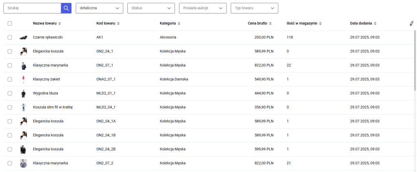Screen dimensions: 417x172
Task: Sort by Cena brutto arrows icon
Action: tap(270, 24)
